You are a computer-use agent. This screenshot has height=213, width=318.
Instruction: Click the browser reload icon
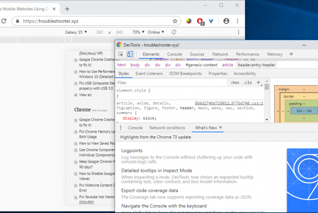(4, 21)
